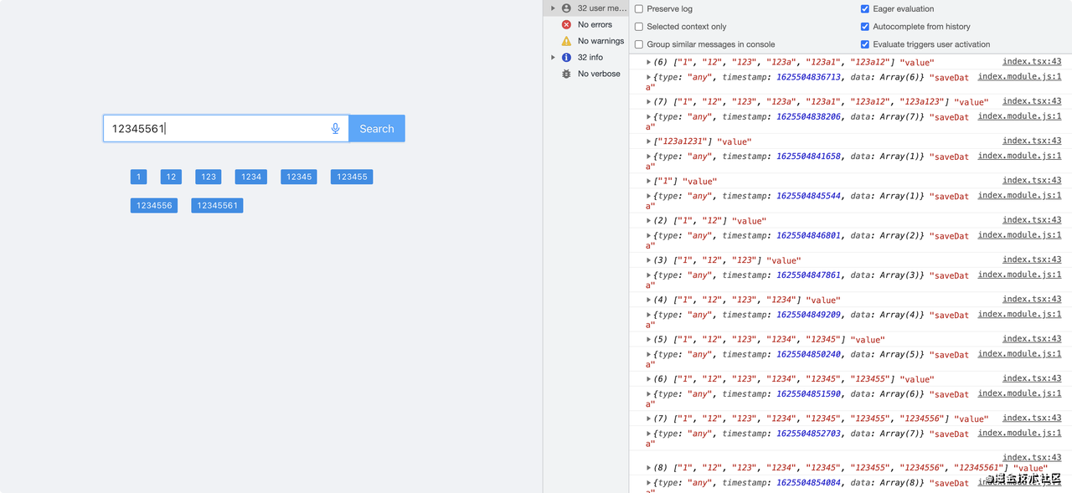Open the first index.tsx:43 source link

click(1032, 61)
